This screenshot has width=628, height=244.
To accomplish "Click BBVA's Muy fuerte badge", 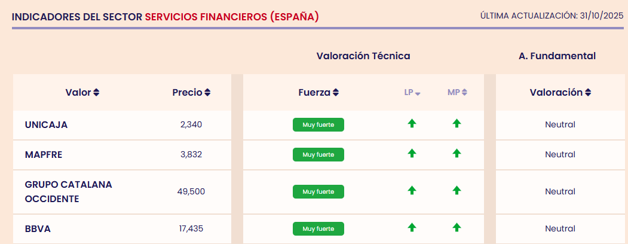I will point(318,228).
